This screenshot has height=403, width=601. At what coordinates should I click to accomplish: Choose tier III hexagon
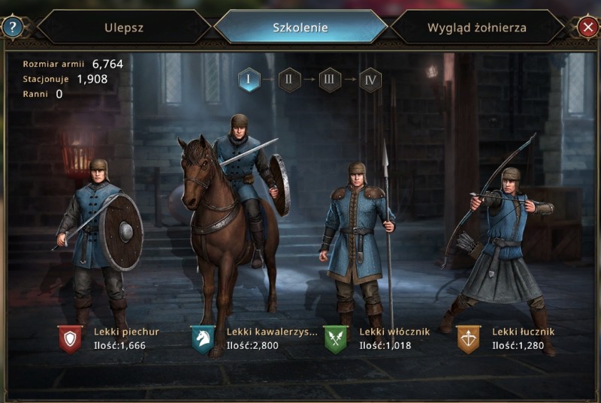(x=330, y=80)
